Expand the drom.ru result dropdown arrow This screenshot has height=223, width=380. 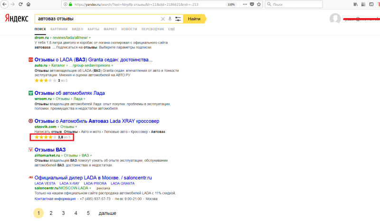[90, 38]
